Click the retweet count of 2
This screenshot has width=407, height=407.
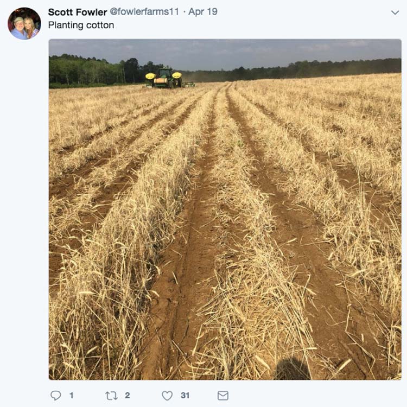coord(128,396)
